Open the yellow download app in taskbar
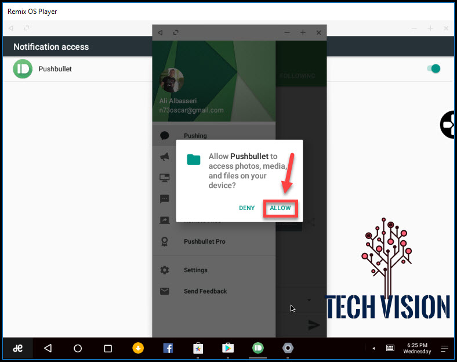 tap(138, 348)
